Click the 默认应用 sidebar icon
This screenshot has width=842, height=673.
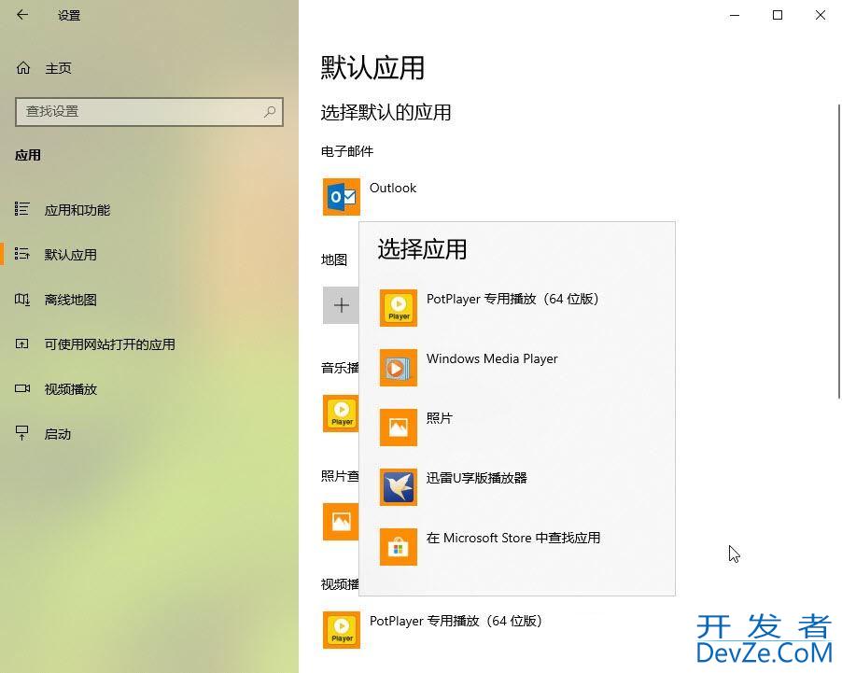click(22, 254)
